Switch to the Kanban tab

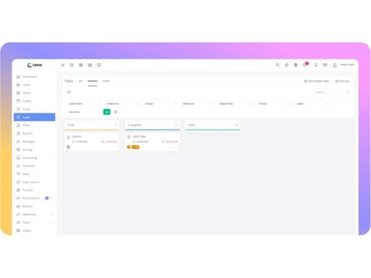(x=93, y=81)
